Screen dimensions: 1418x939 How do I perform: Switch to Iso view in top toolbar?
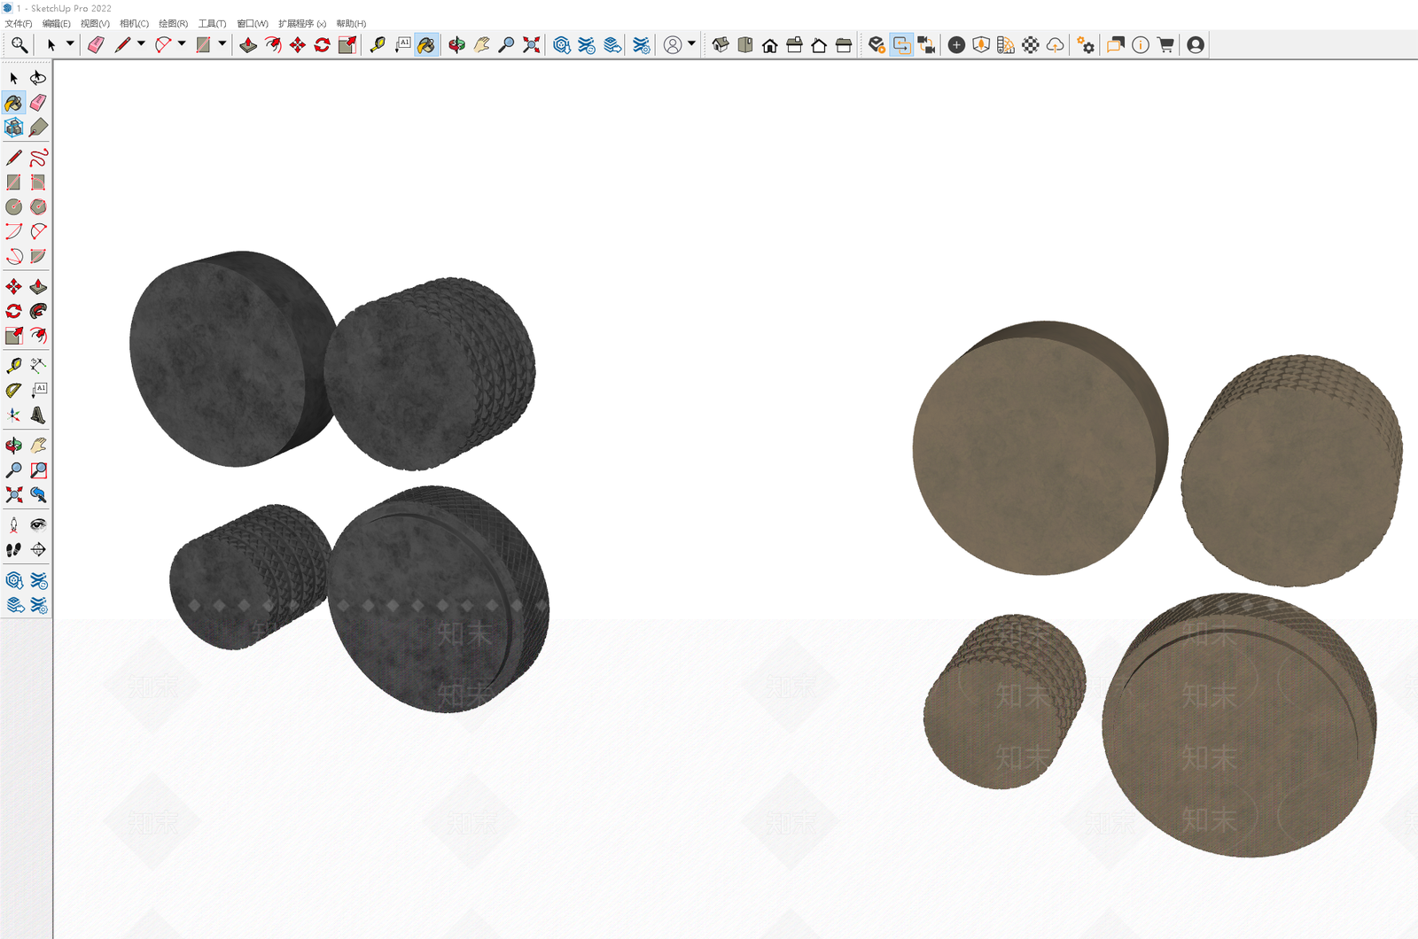coord(721,44)
